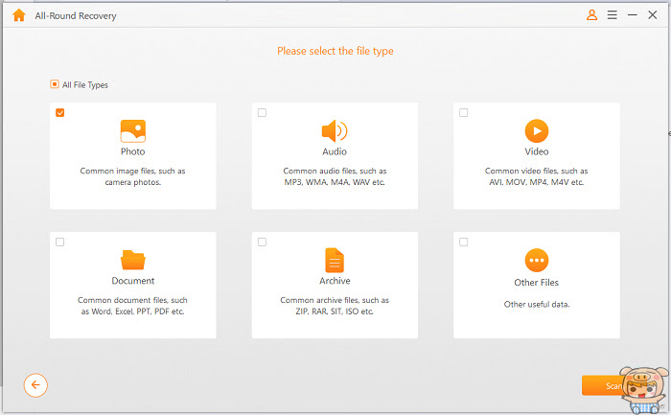The width and height of the screenshot is (671, 415).
Task: Click "MP3, WMA, M4A, WAV etc." description
Action: click(x=335, y=182)
